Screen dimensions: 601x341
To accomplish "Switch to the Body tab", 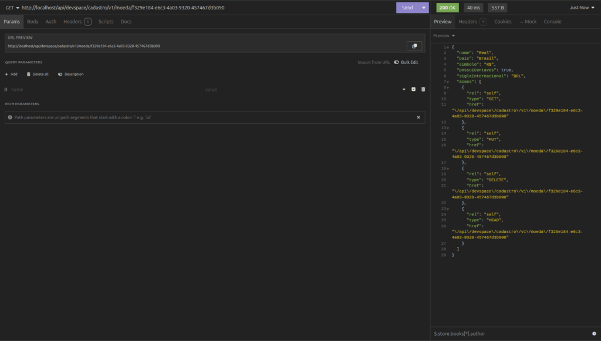I will tap(33, 22).
